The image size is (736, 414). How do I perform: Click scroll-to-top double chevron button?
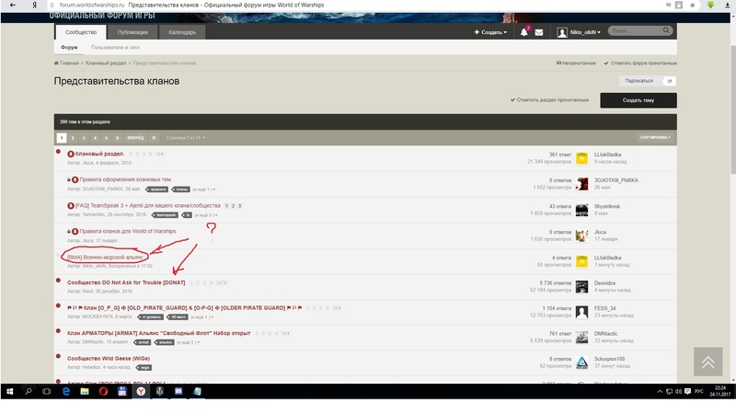(707, 362)
